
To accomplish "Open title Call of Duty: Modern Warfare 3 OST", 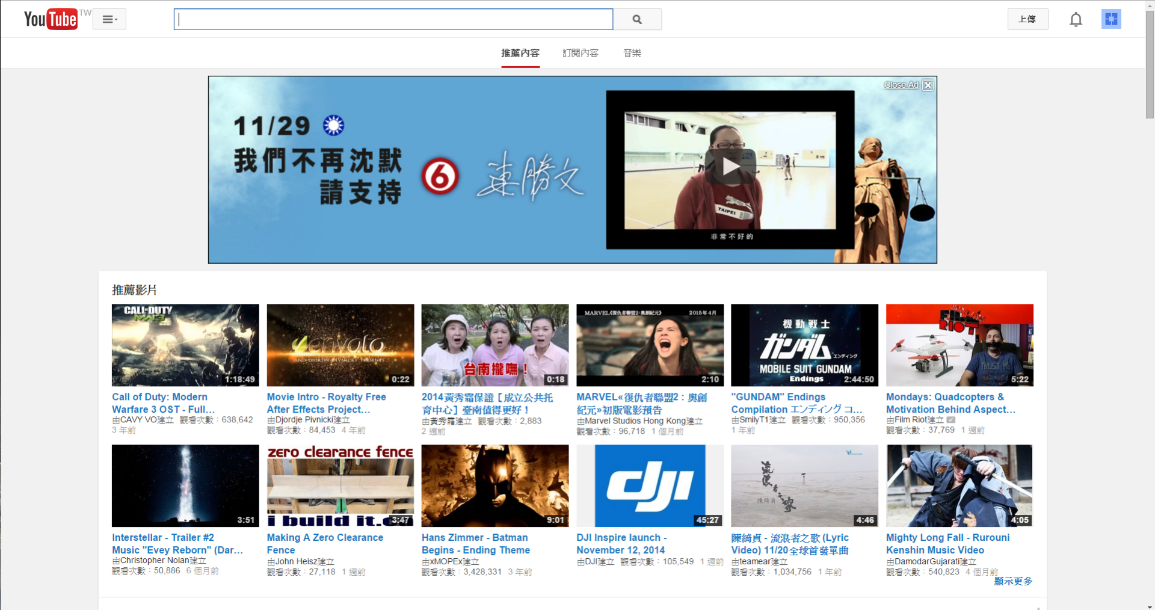I will 163,403.
